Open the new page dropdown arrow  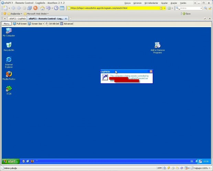click(x=9, y=8)
